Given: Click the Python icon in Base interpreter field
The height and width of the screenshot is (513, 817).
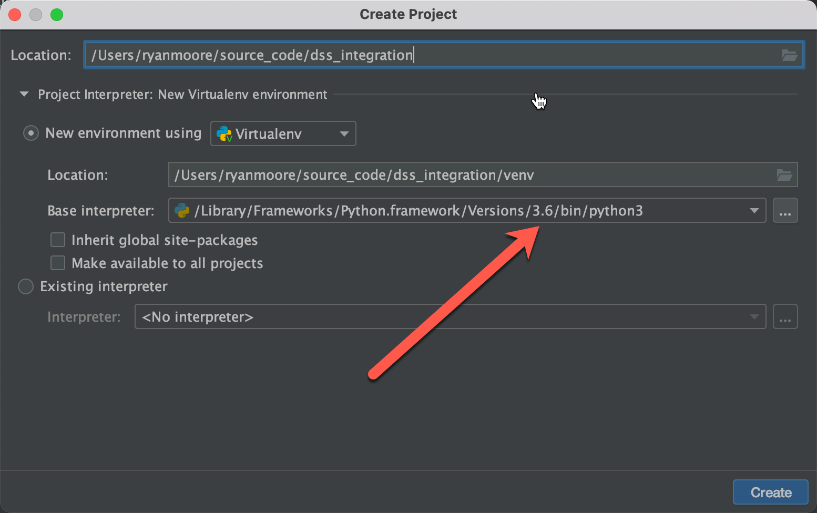Looking at the screenshot, I should (182, 211).
